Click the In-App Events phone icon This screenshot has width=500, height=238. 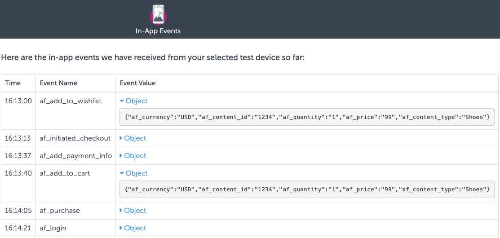pyautogui.click(x=158, y=14)
